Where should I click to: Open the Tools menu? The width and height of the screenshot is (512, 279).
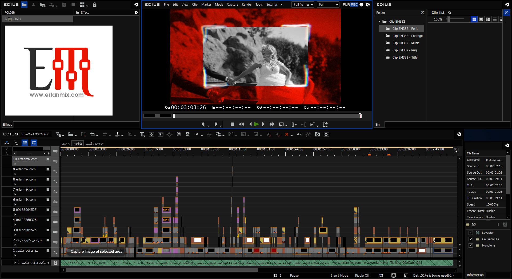click(259, 5)
